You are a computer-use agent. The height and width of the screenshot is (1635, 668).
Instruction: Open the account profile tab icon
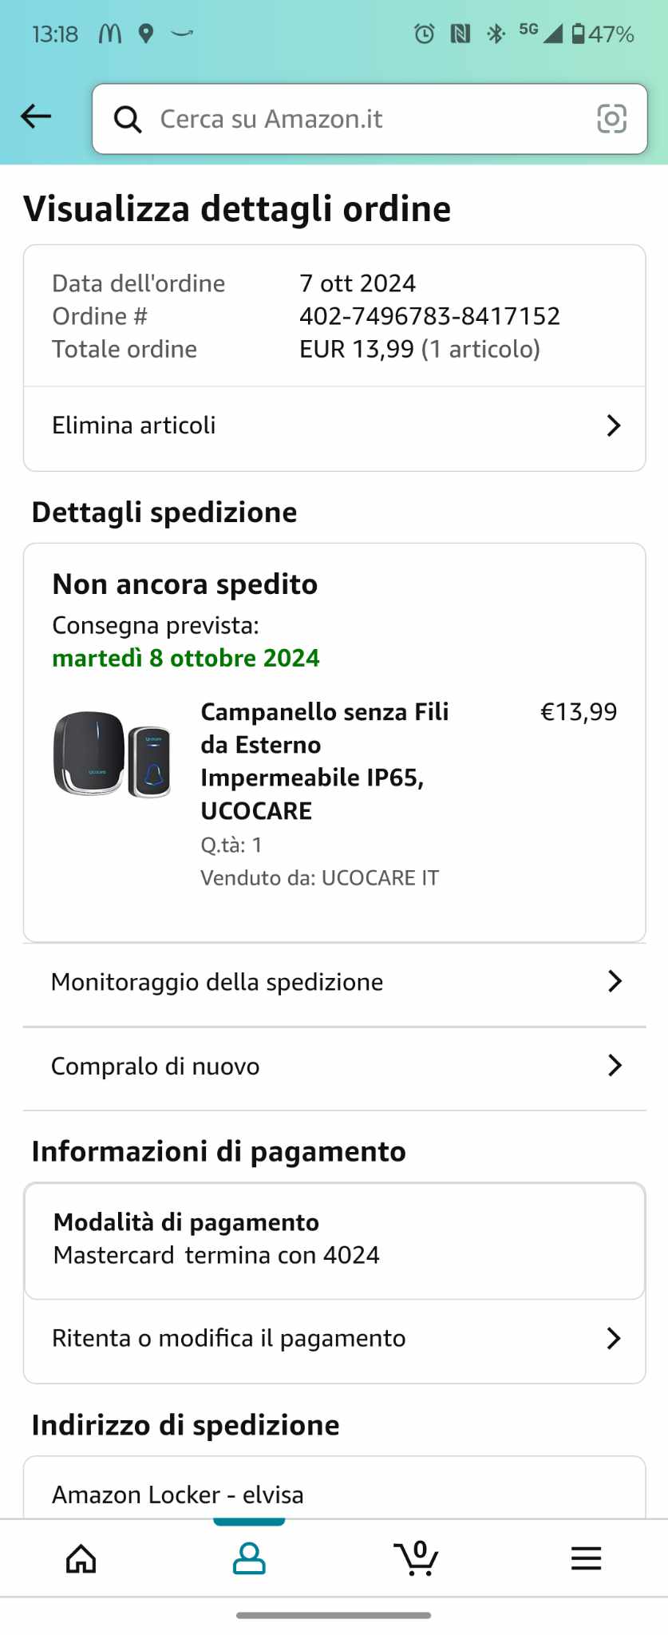click(249, 1558)
